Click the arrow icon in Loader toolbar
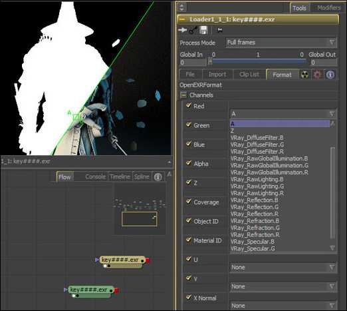 (182, 30)
